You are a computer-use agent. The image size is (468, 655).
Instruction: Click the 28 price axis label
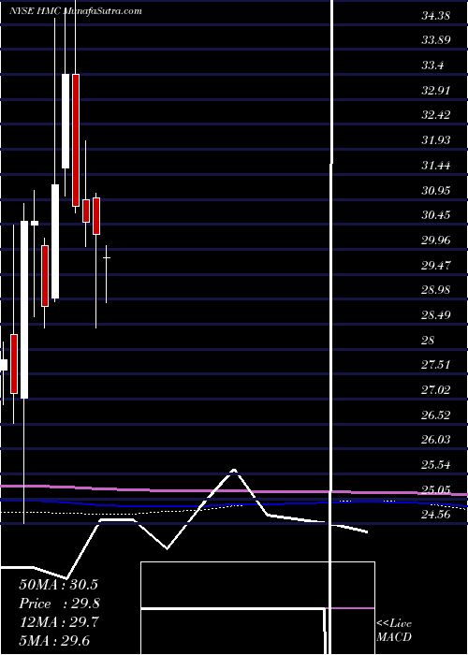coord(429,340)
